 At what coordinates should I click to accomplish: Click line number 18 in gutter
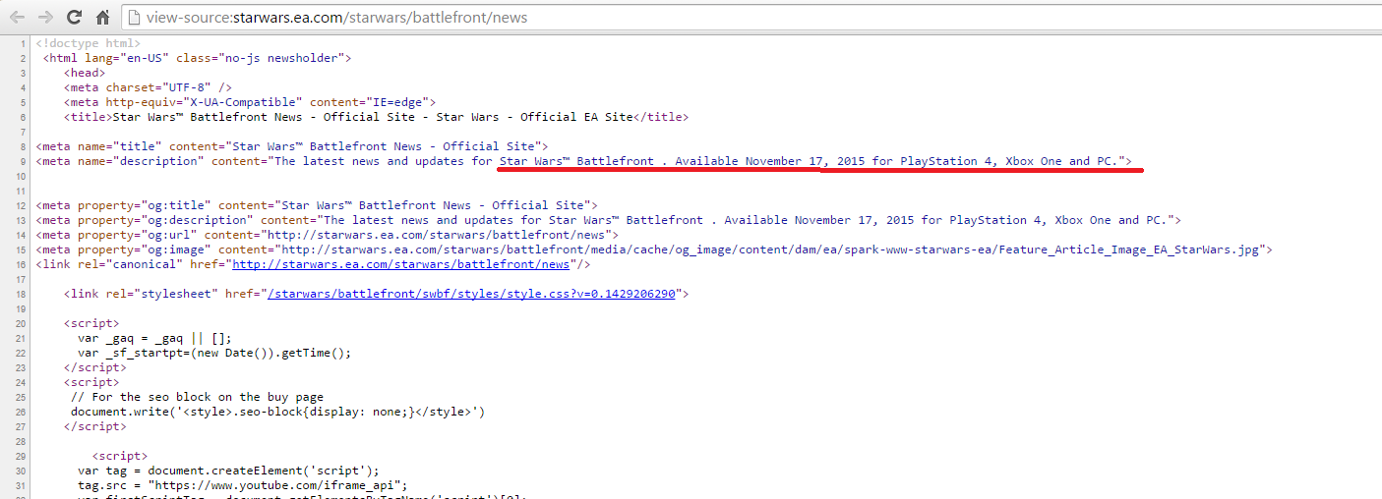click(x=21, y=294)
